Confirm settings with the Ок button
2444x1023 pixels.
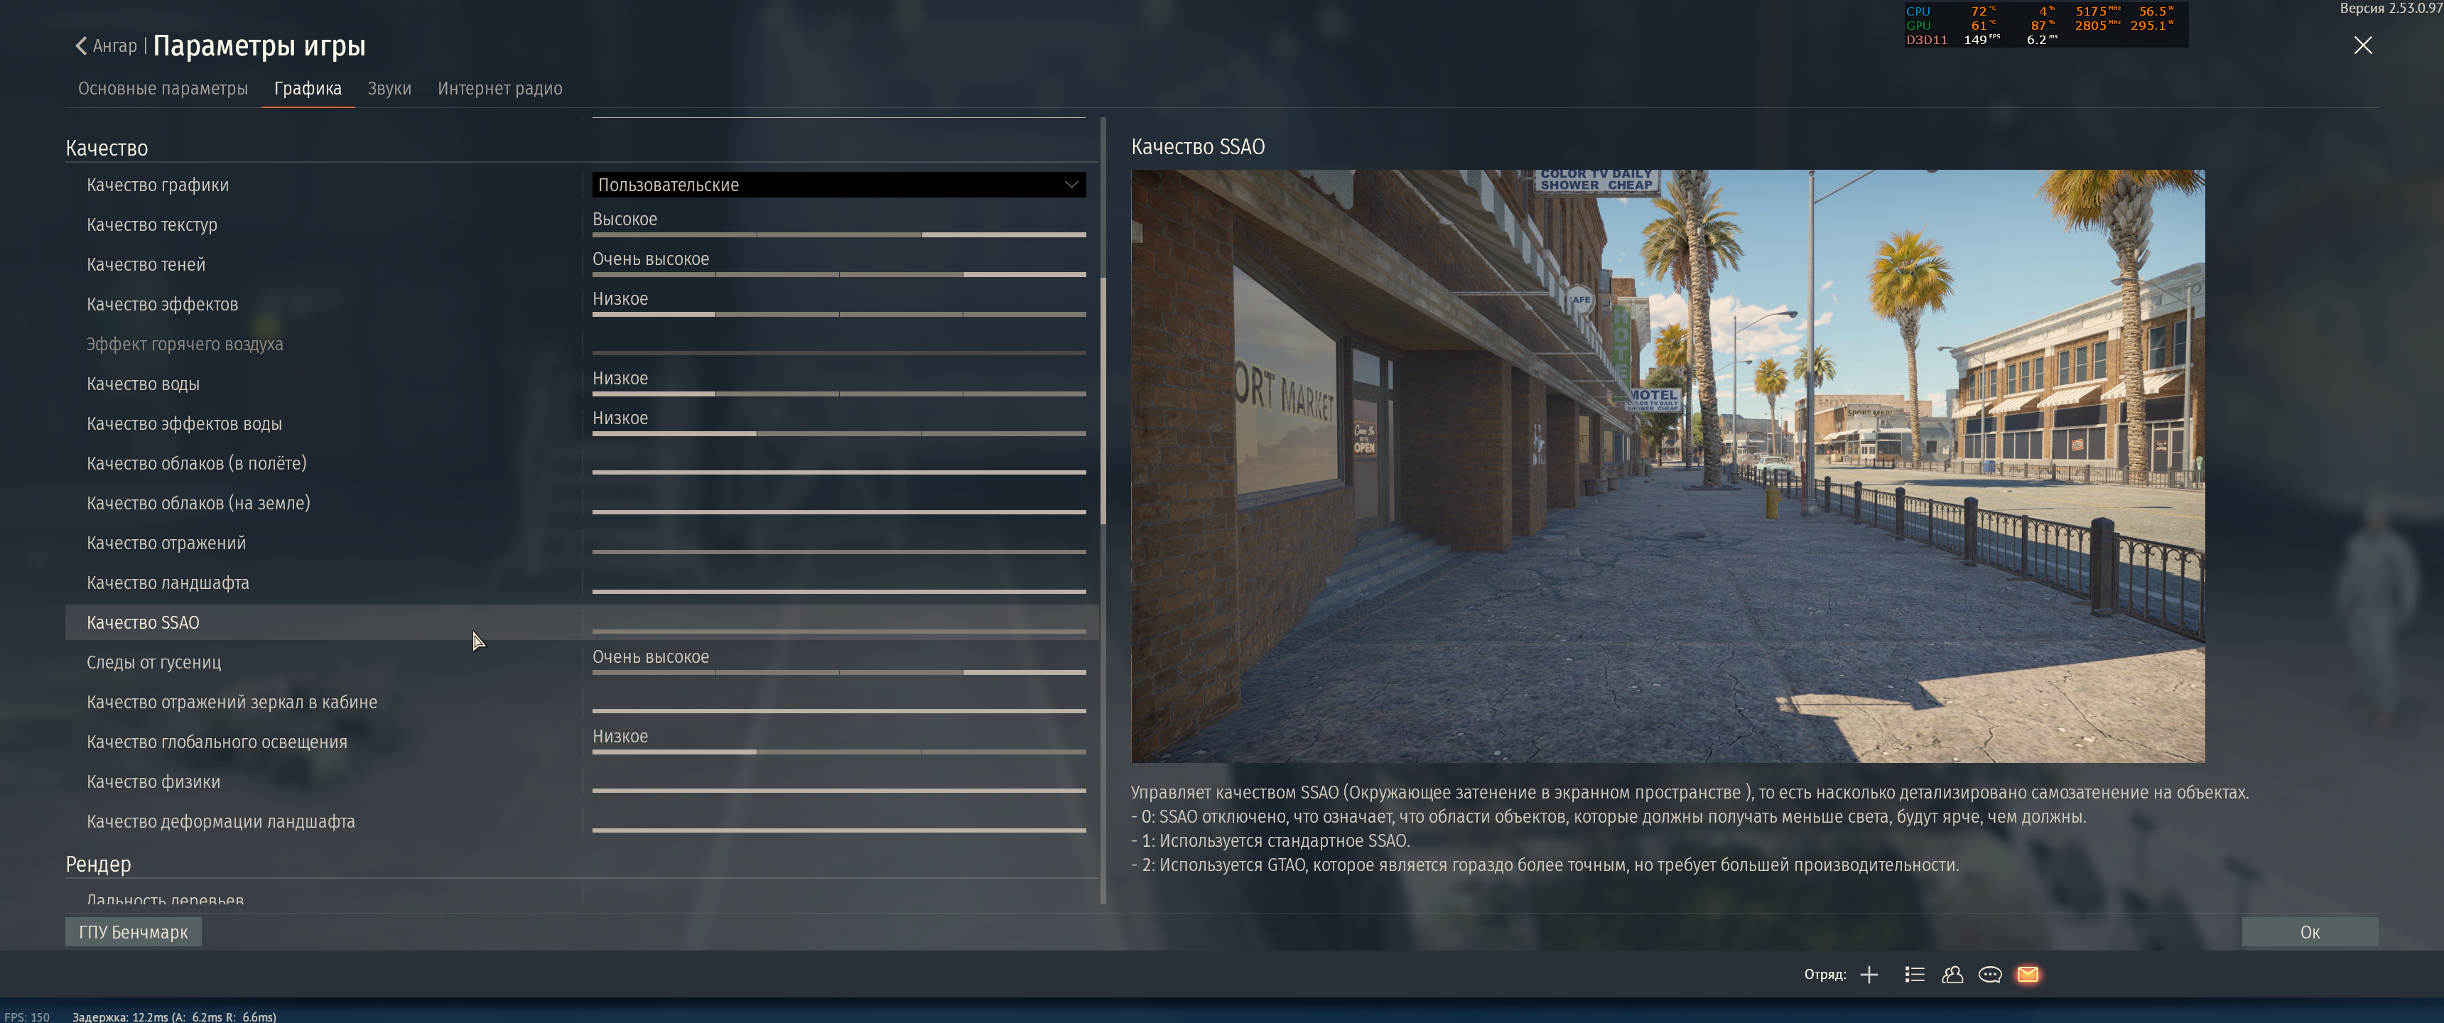point(2309,932)
